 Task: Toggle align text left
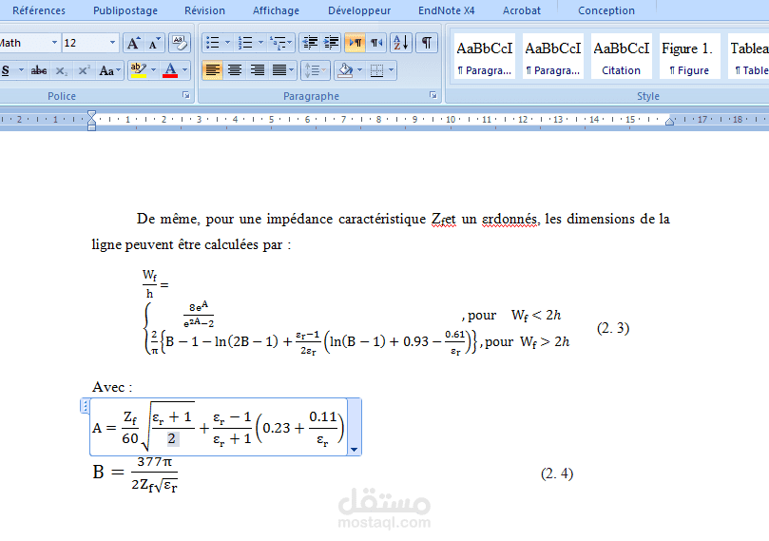(212, 70)
